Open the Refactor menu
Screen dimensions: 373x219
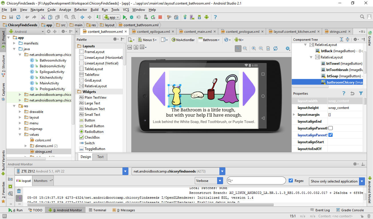pos(80,9)
